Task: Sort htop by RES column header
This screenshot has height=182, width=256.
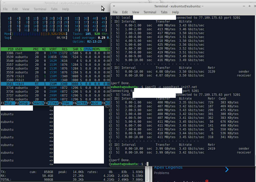Action: click(65, 49)
